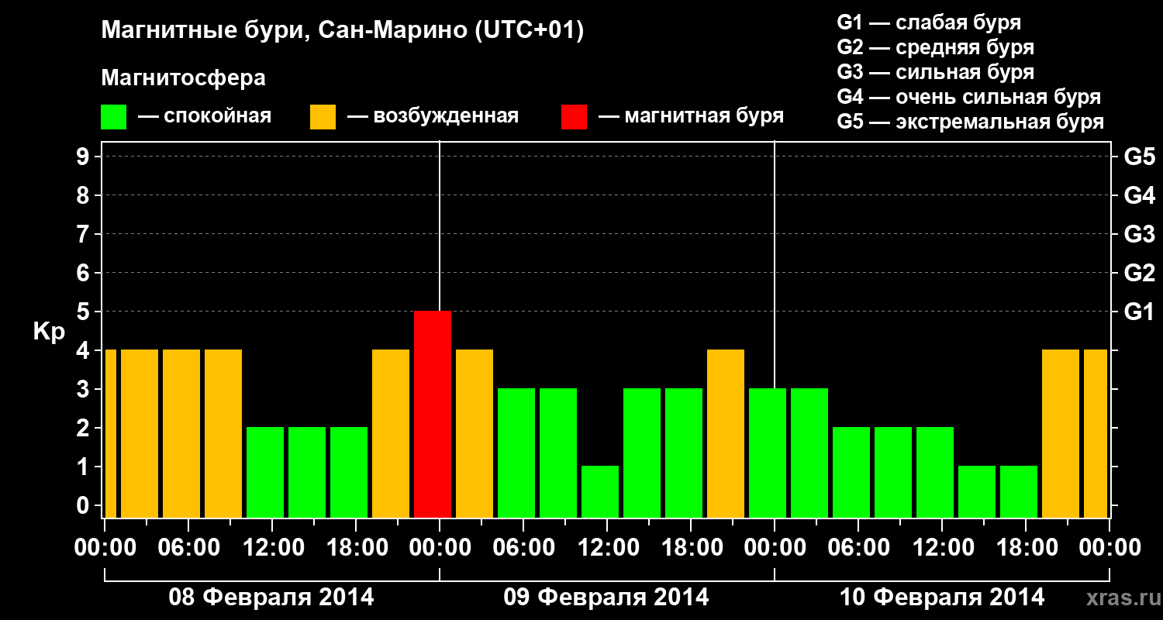The image size is (1163, 620).
Task: Click the 'G5' label on the right axis
Action: (1139, 157)
